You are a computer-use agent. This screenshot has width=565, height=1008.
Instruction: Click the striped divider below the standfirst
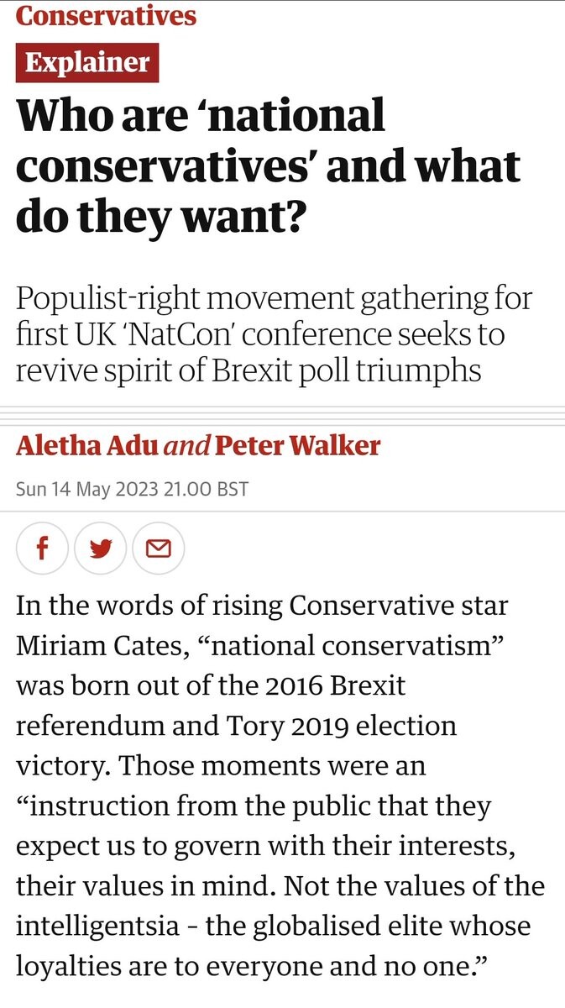tap(282, 413)
